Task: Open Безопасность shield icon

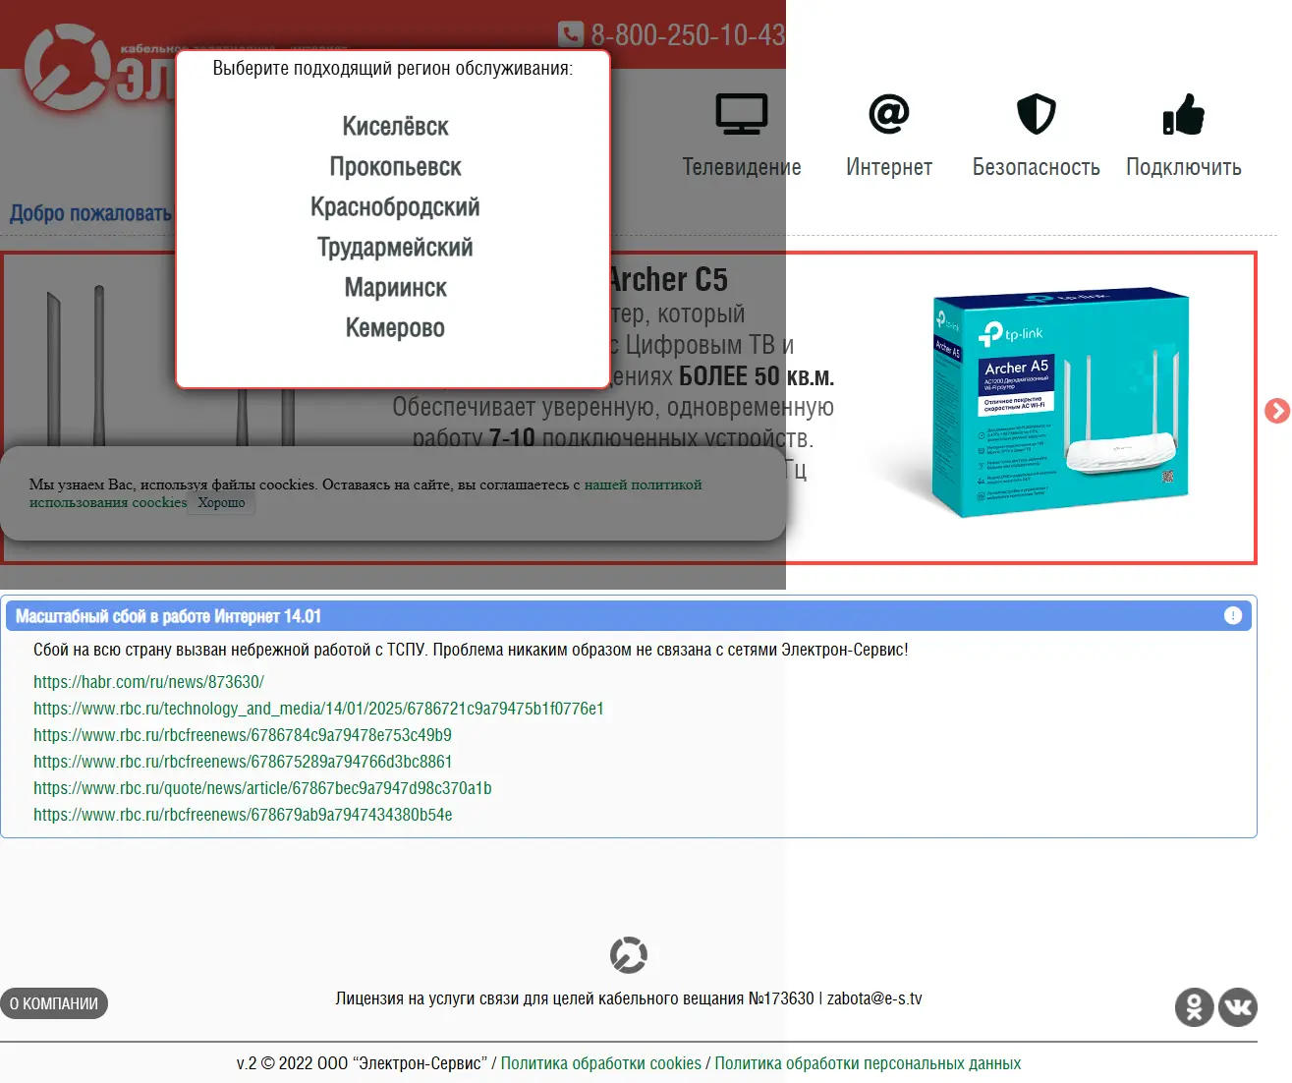Action: (x=1037, y=114)
